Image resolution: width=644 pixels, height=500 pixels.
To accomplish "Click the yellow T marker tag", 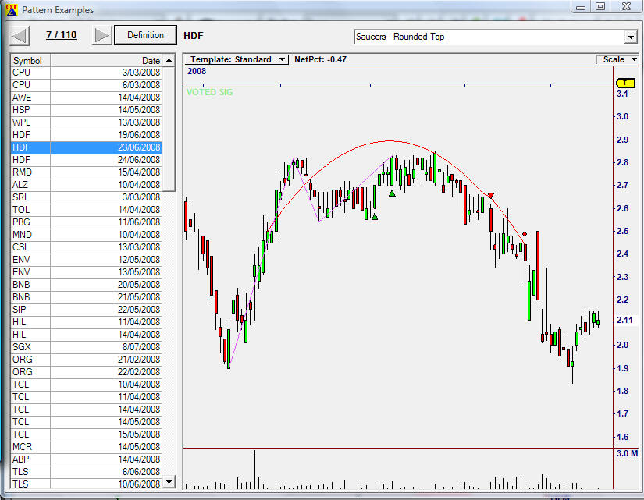I will pyautogui.click(x=625, y=83).
